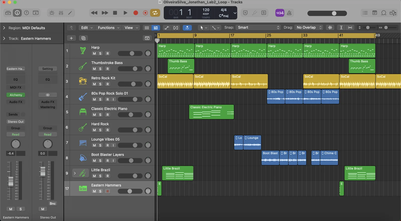Adjust the Lounge Vibes 05 pan knob

point(148,145)
